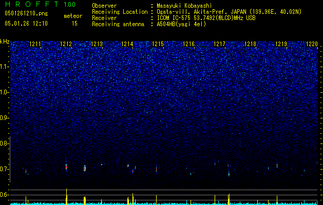The image size is (323, 205).
Task: Click the Receiving Location label
Action: coord(120,12)
